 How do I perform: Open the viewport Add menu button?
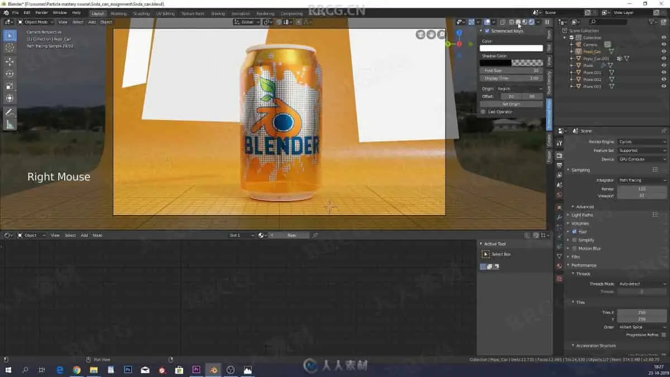coord(92,22)
